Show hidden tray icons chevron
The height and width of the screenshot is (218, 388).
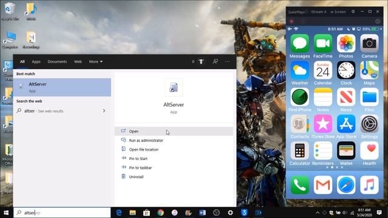tap(318, 213)
